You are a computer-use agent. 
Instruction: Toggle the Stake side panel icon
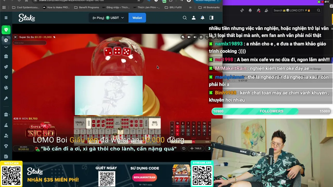pyautogui.click(x=211, y=18)
